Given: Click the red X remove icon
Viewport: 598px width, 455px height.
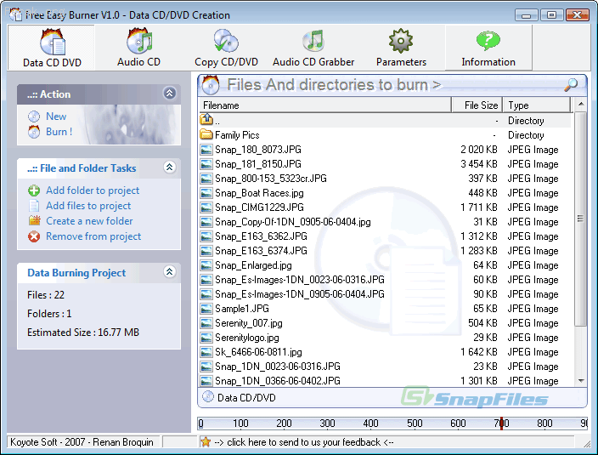Looking at the screenshot, I should point(34,236).
